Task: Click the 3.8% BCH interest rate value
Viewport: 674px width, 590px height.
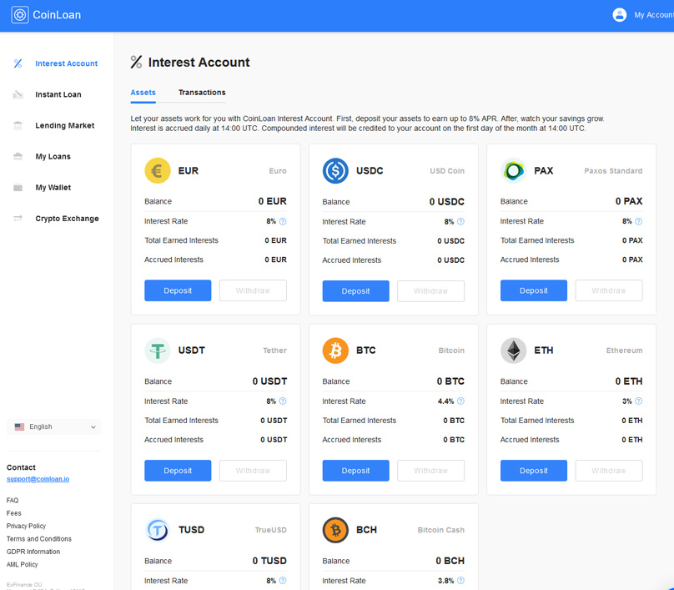Action: 445,581
